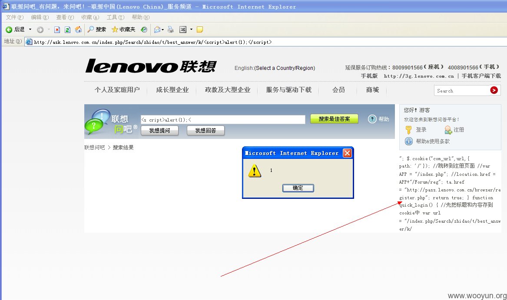Expand the Edit dropdown arrow in toolbar

(191, 30)
